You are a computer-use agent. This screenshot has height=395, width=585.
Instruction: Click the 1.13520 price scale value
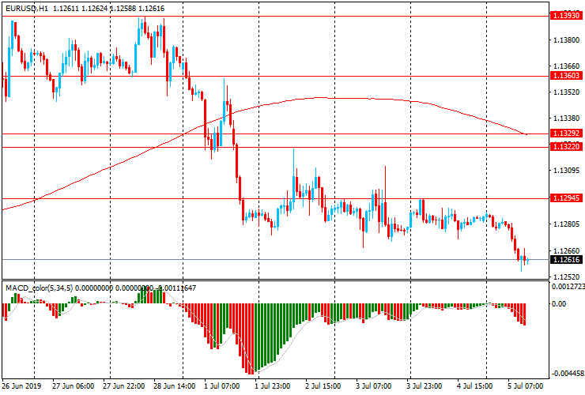click(x=567, y=92)
